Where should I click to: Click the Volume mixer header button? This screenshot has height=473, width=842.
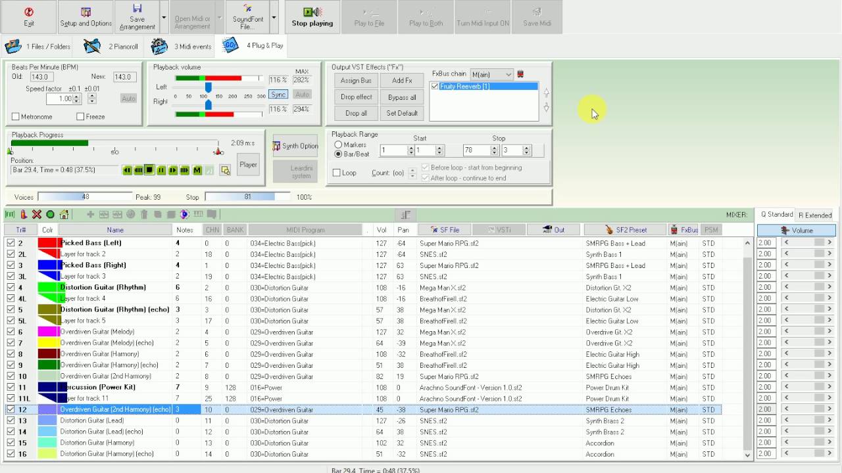797,231
